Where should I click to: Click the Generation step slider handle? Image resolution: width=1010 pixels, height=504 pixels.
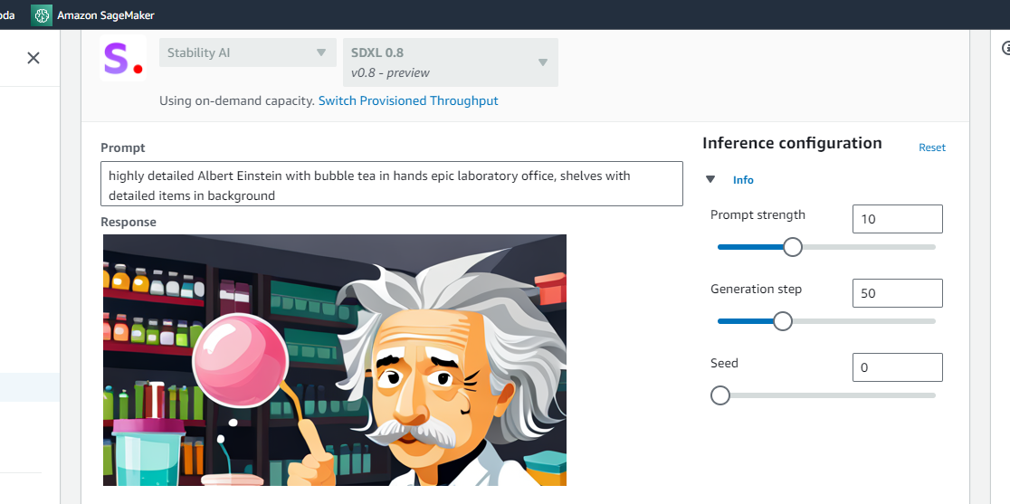tap(783, 321)
